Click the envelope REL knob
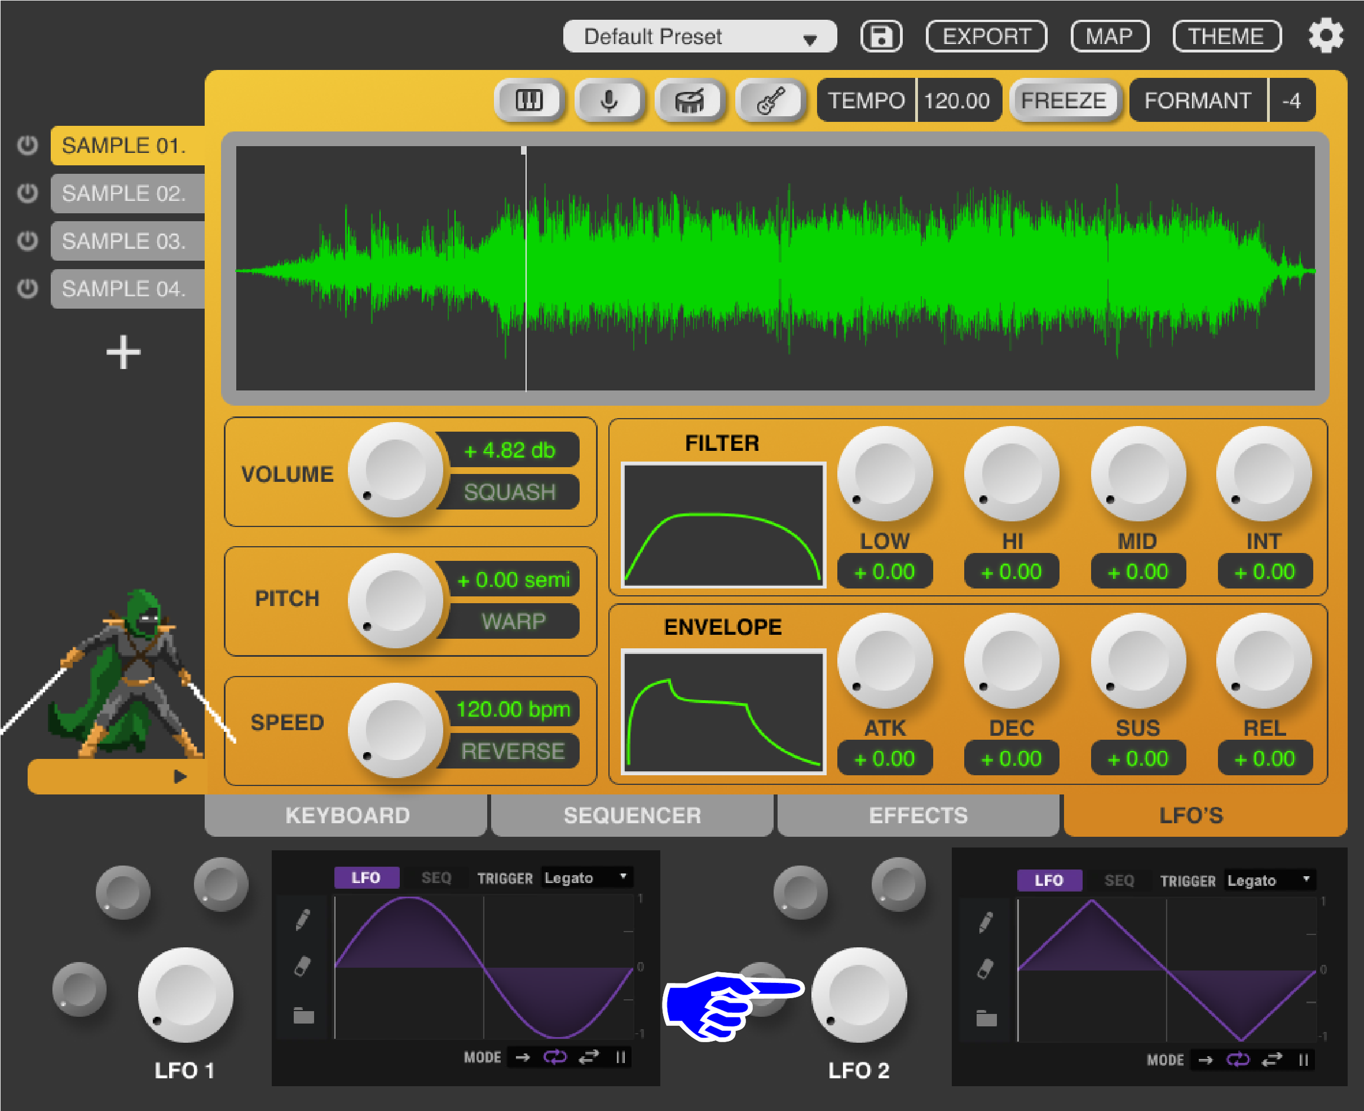Screen dimensions: 1364x1111 (x=1264, y=661)
